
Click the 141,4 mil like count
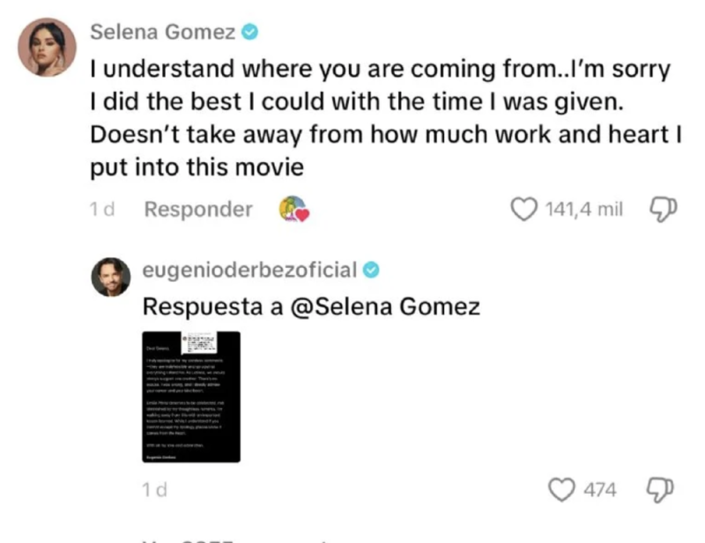click(584, 210)
